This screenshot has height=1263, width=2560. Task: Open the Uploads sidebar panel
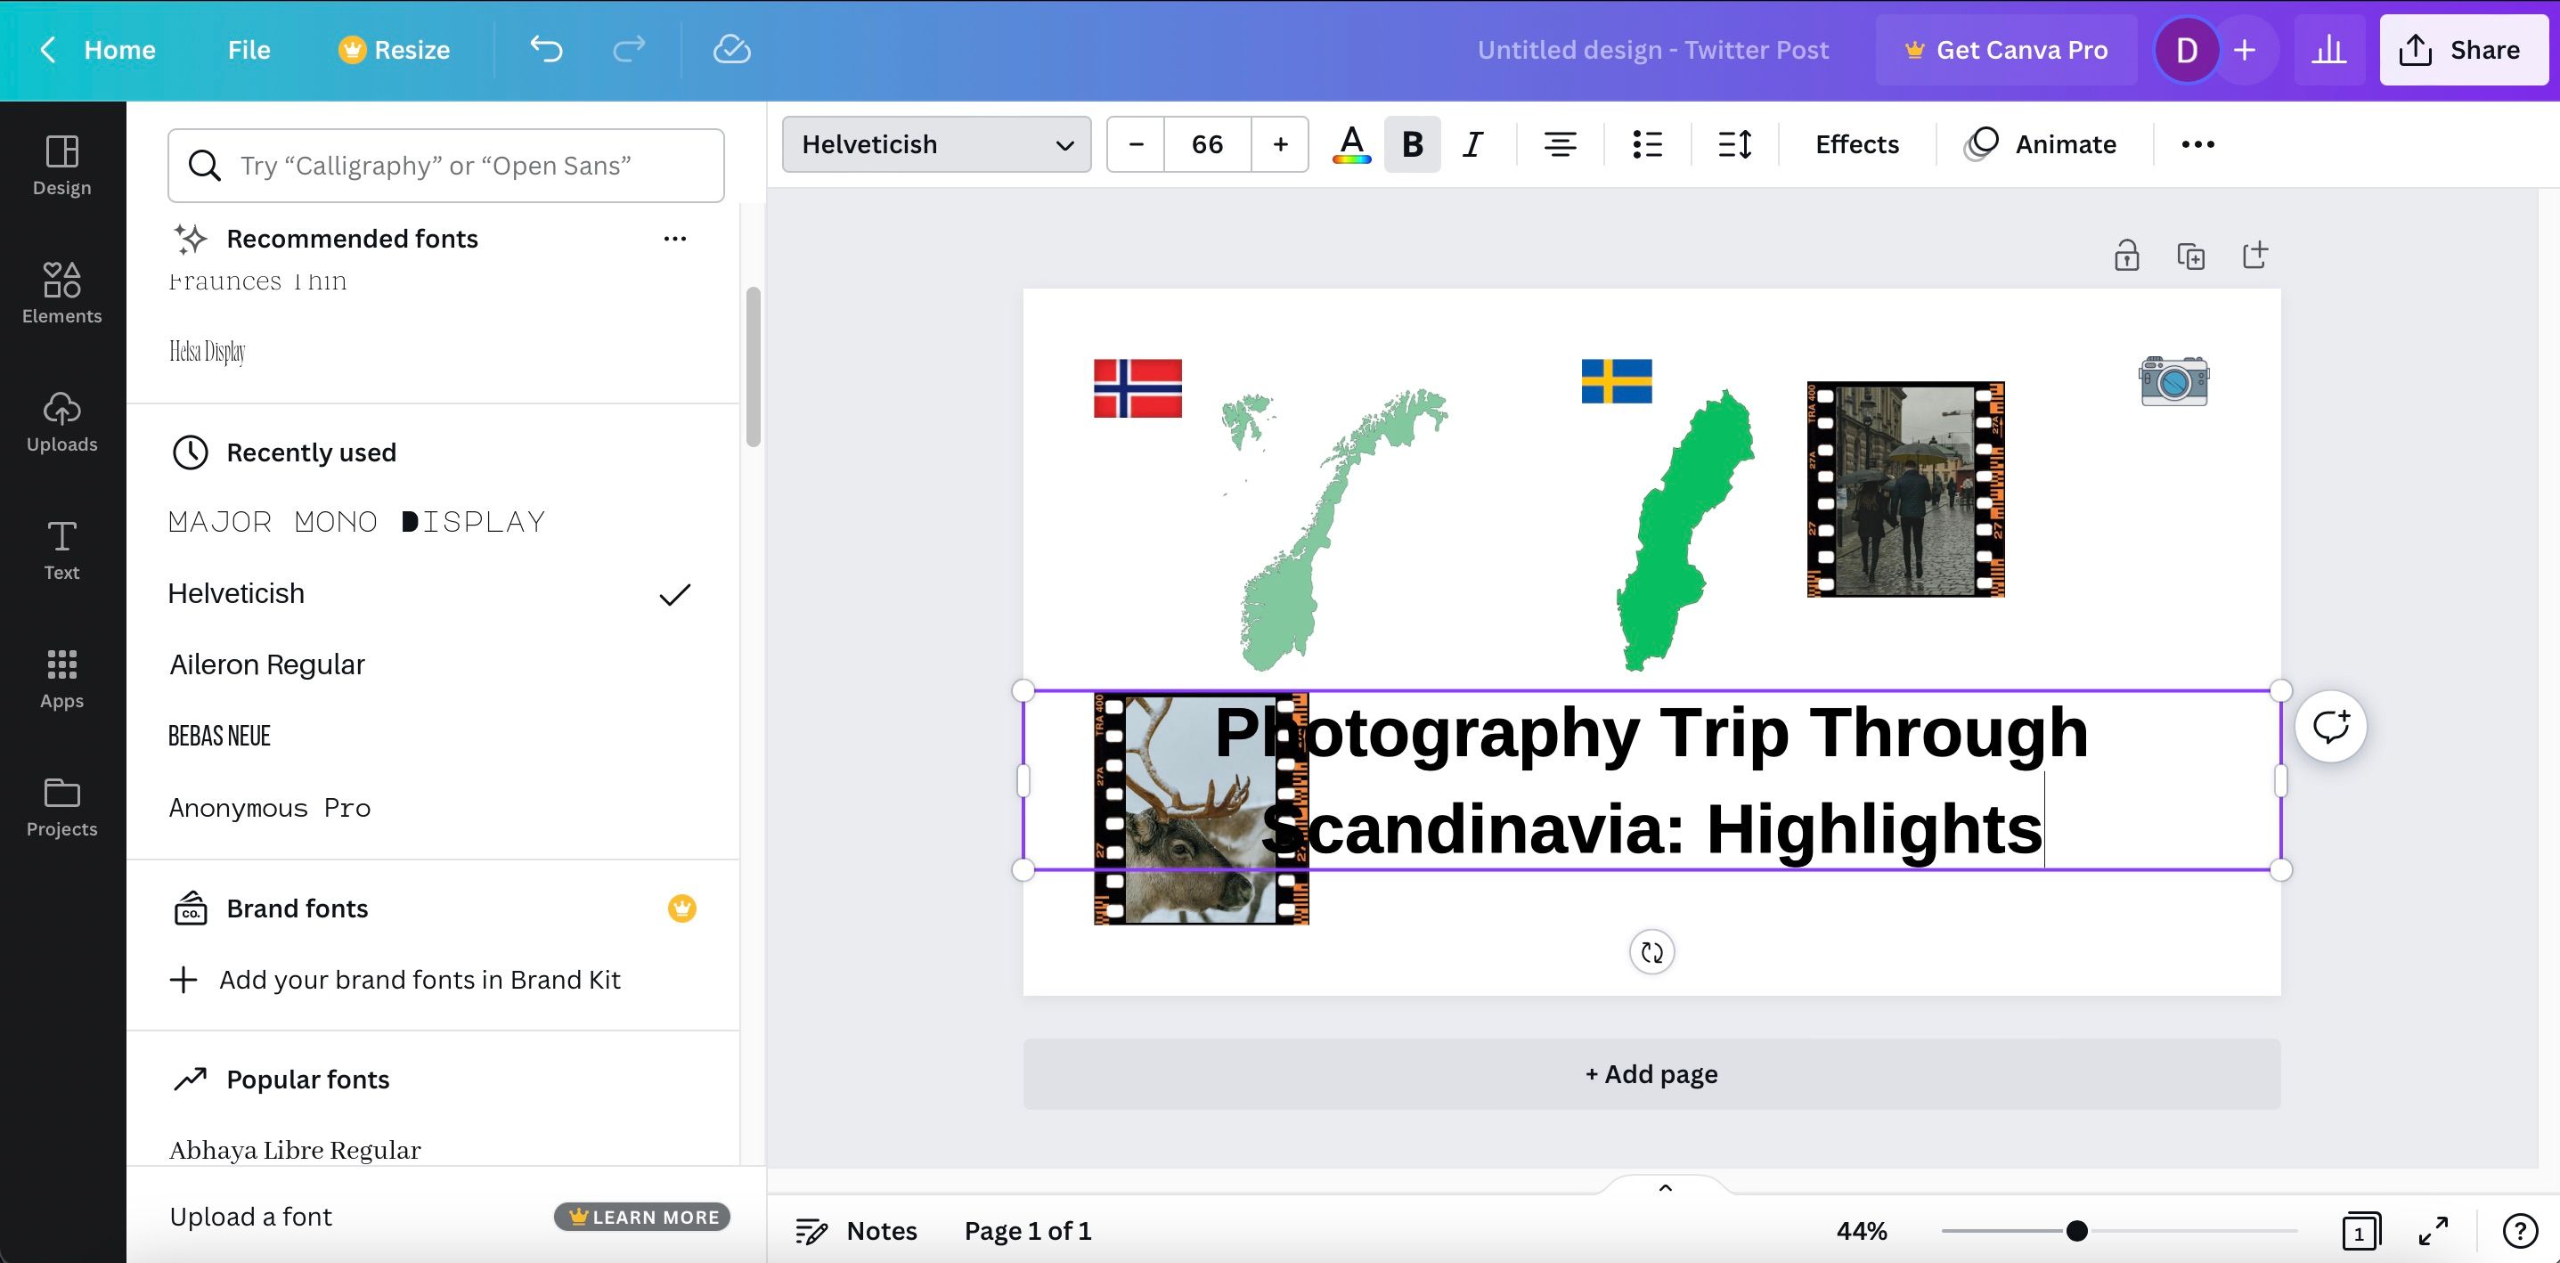61,420
